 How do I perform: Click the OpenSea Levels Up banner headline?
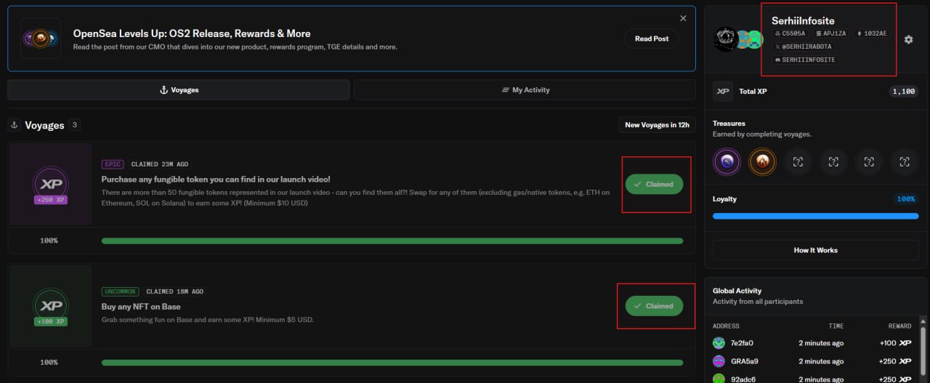point(192,33)
